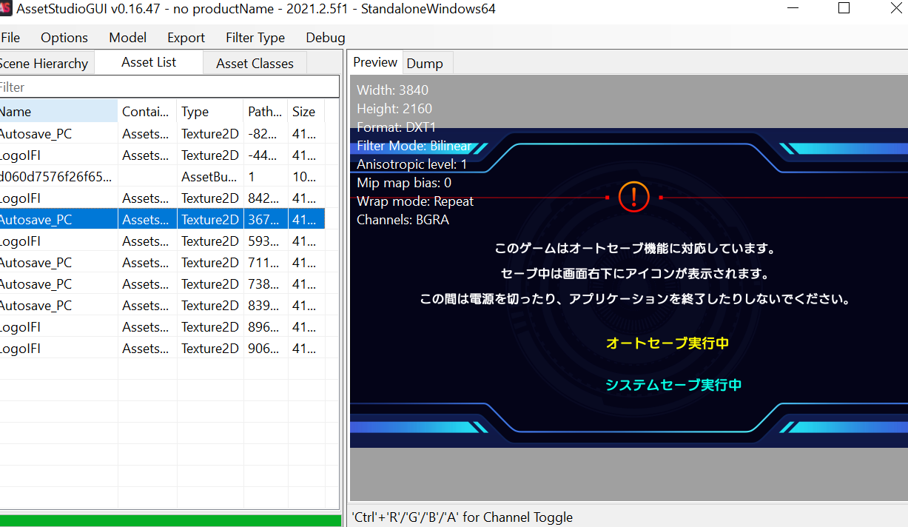
Task: Select the Autosave_PC row with PathID 839...
Action: pos(162,306)
